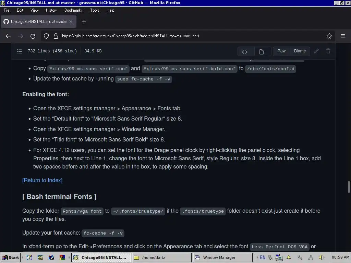Reload the current page
The image size is (351, 263).
tap(33, 36)
